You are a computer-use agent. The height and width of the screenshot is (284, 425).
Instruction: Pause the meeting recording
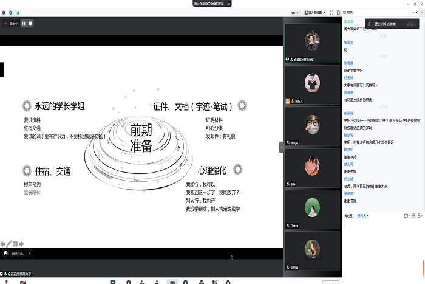click(24, 23)
